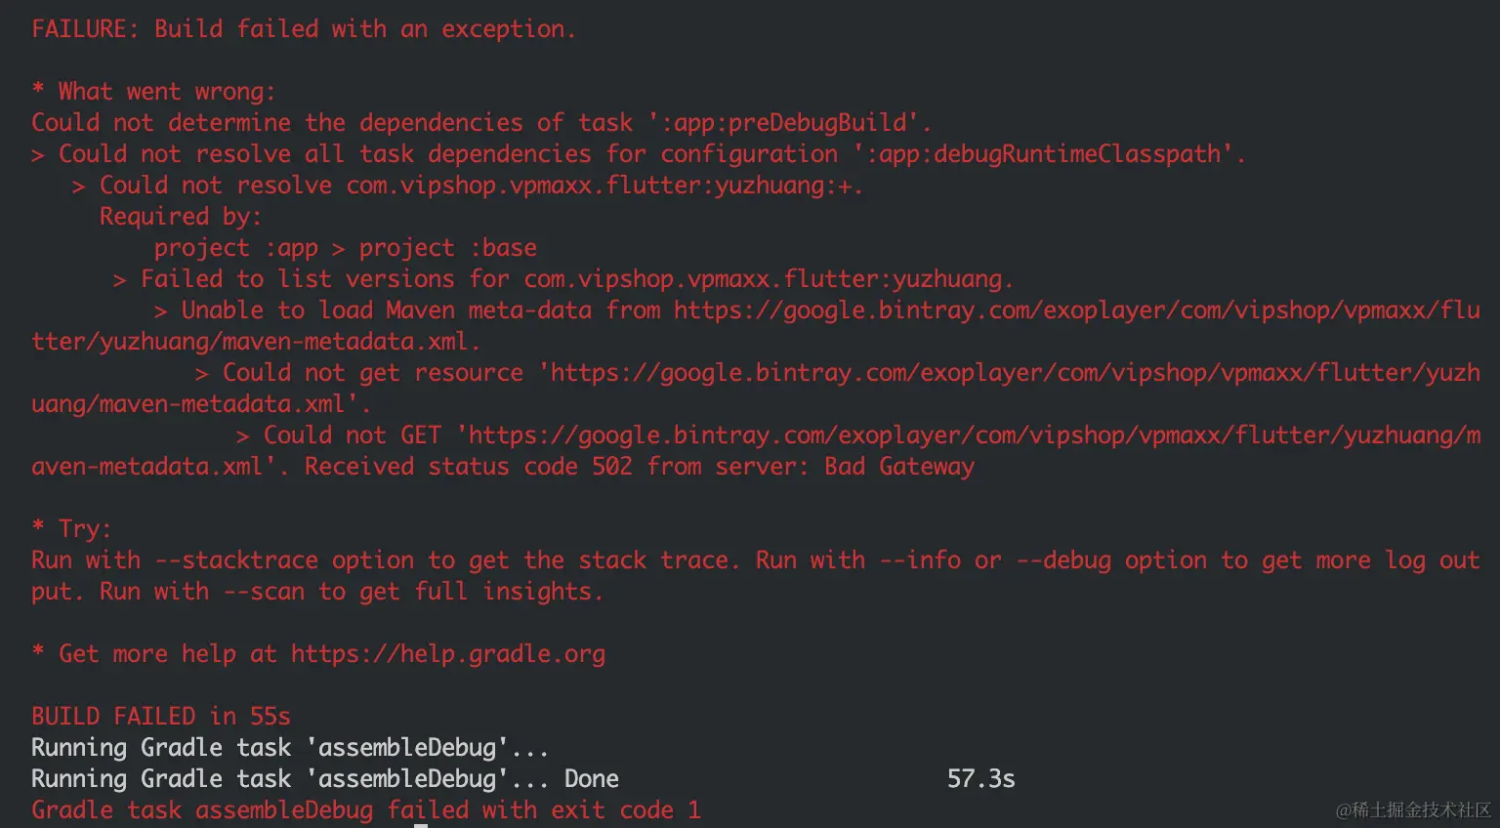Screen dimensions: 1500x828
Task: Click the 'project :base' text
Action: [448, 248]
